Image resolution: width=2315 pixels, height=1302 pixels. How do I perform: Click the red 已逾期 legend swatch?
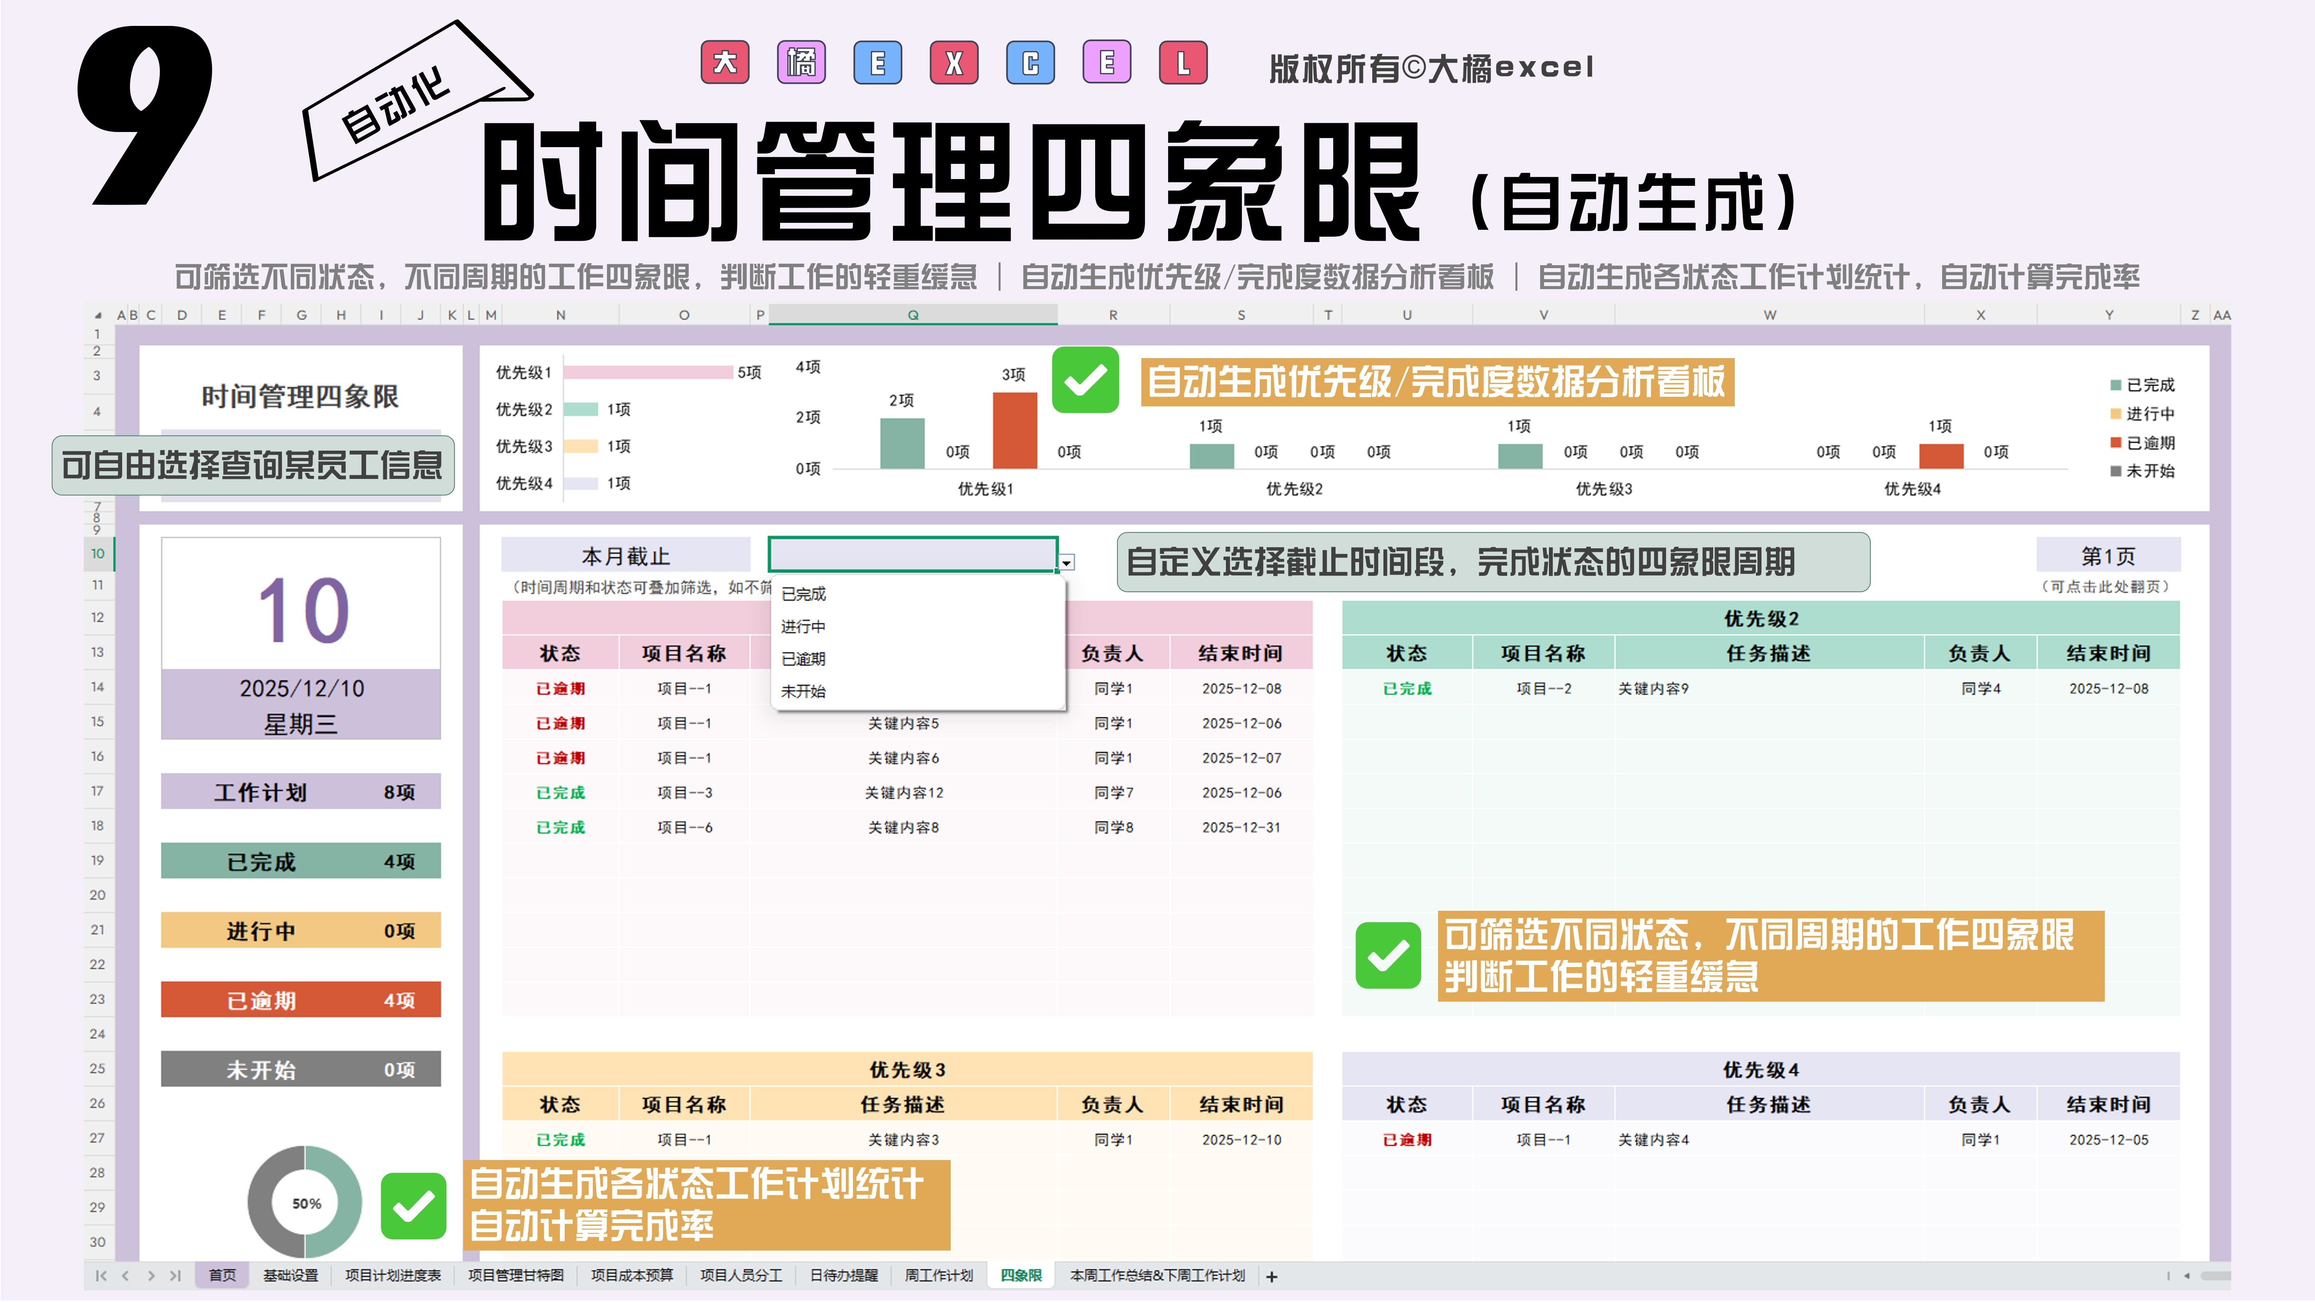coord(2116,442)
